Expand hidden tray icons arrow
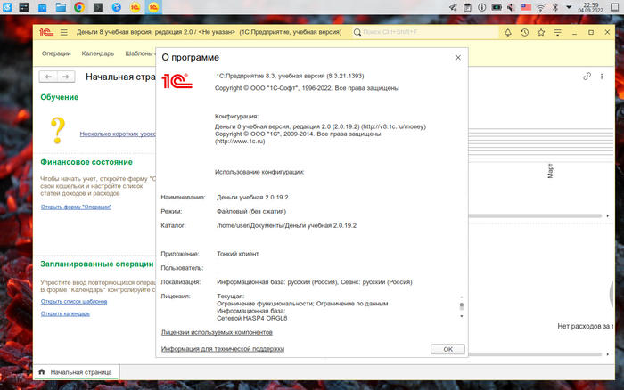Screen dimensions: 624x390 click(569, 7)
